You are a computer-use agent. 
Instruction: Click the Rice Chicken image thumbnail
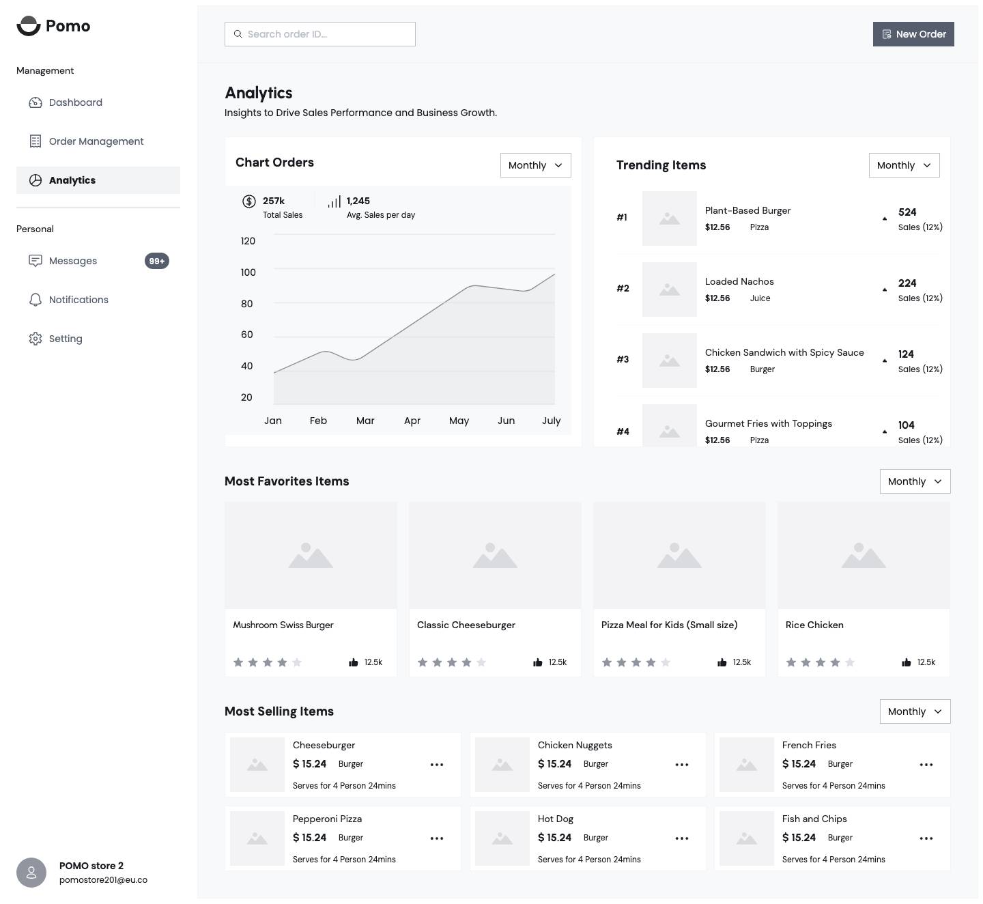864,556
